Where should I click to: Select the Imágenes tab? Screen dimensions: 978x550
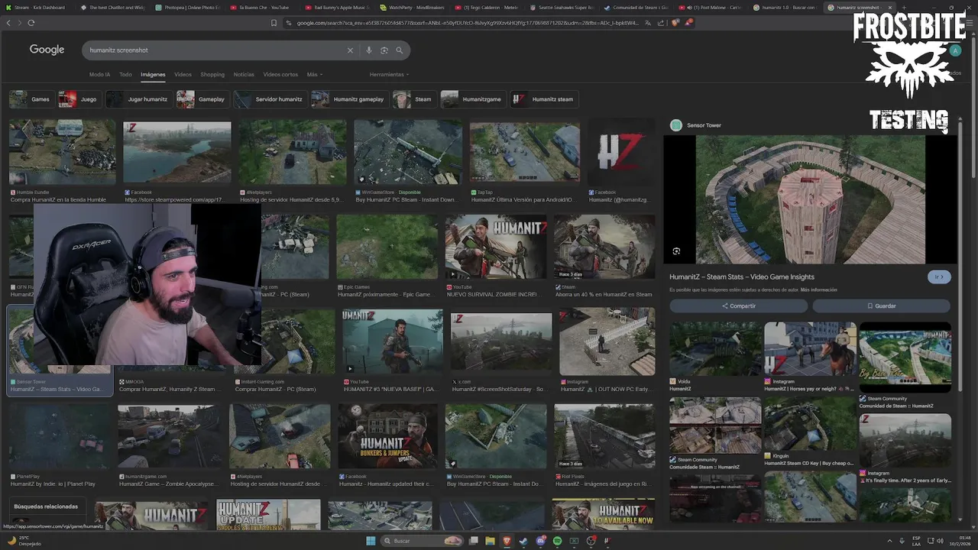pyautogui.click(x=153, y=75)
